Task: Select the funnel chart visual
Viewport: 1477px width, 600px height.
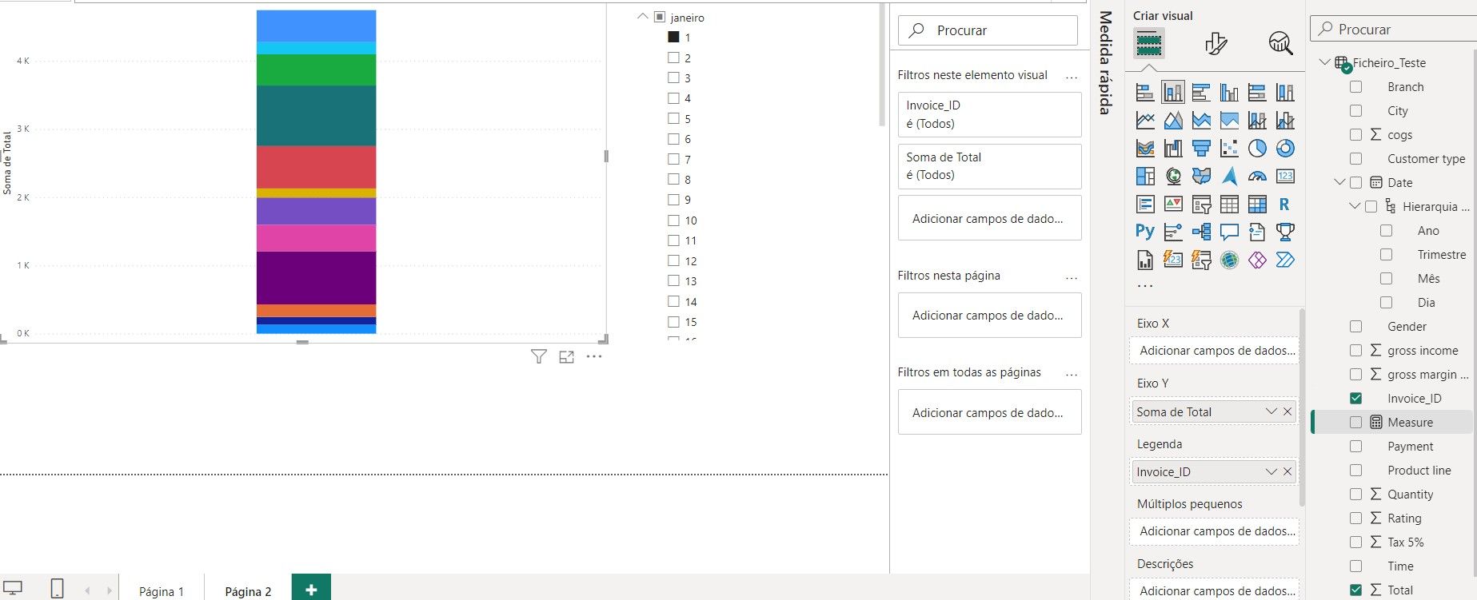Action: [x=1201, y=149]
